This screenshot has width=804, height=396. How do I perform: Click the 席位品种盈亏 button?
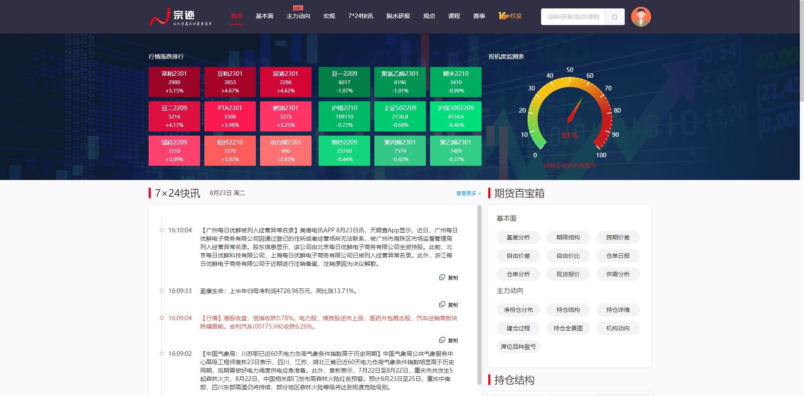(518, 347)
